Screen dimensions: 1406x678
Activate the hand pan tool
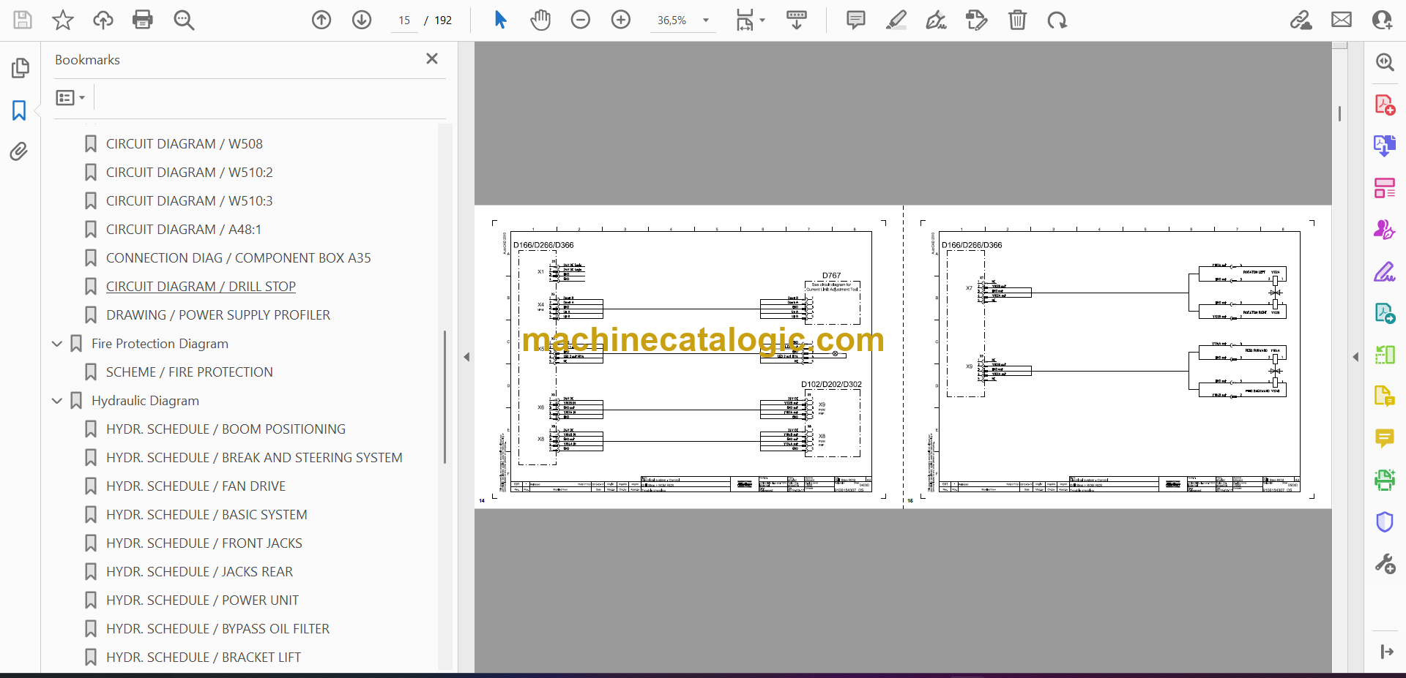(x=540, y=20)
